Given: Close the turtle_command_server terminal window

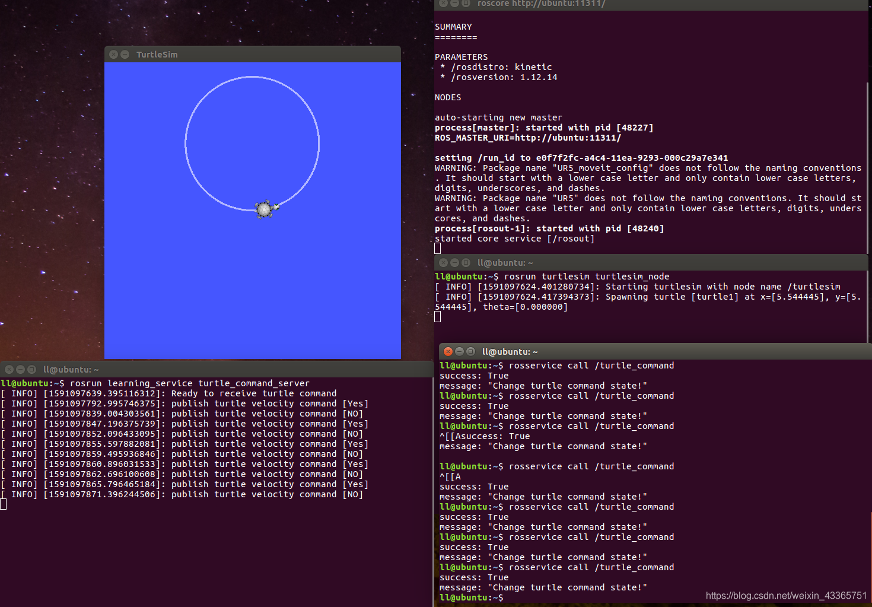Looking at the screenshot, I should [x=9, y=370].
